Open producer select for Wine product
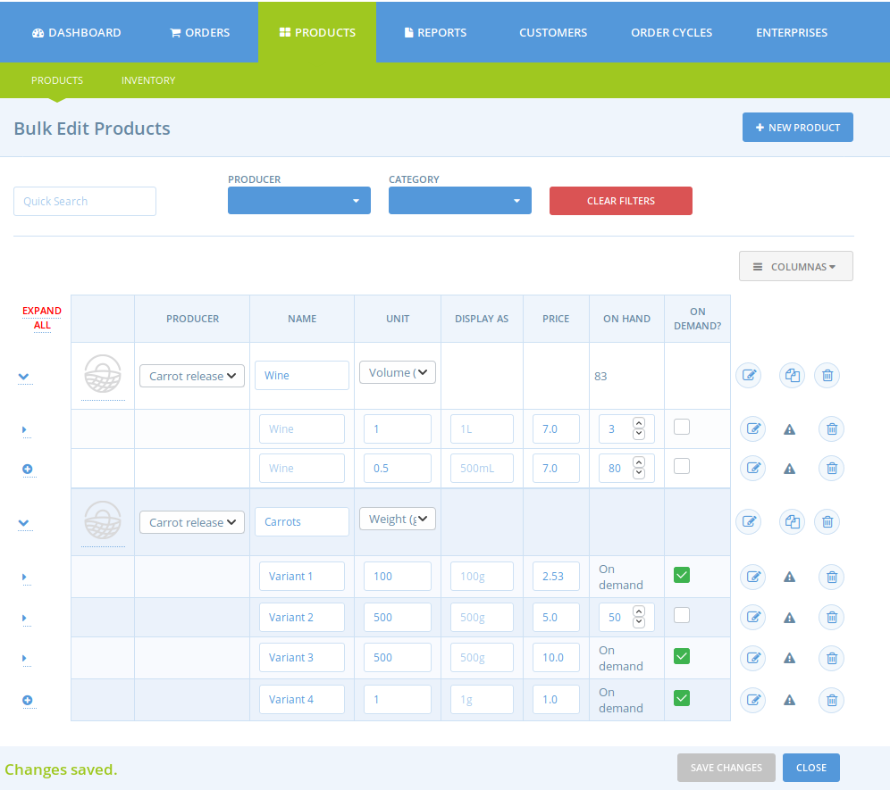Viewport: 890px width, 790px height. [192, 376]
